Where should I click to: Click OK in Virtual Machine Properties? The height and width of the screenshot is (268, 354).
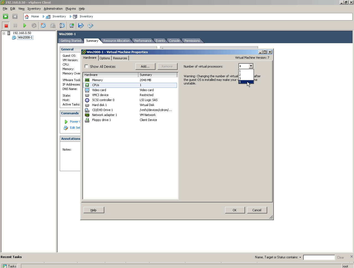[235, 210]
